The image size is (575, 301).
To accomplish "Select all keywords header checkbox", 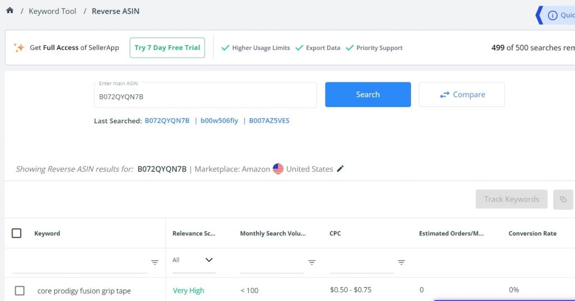I will click(x=16, y=233).
